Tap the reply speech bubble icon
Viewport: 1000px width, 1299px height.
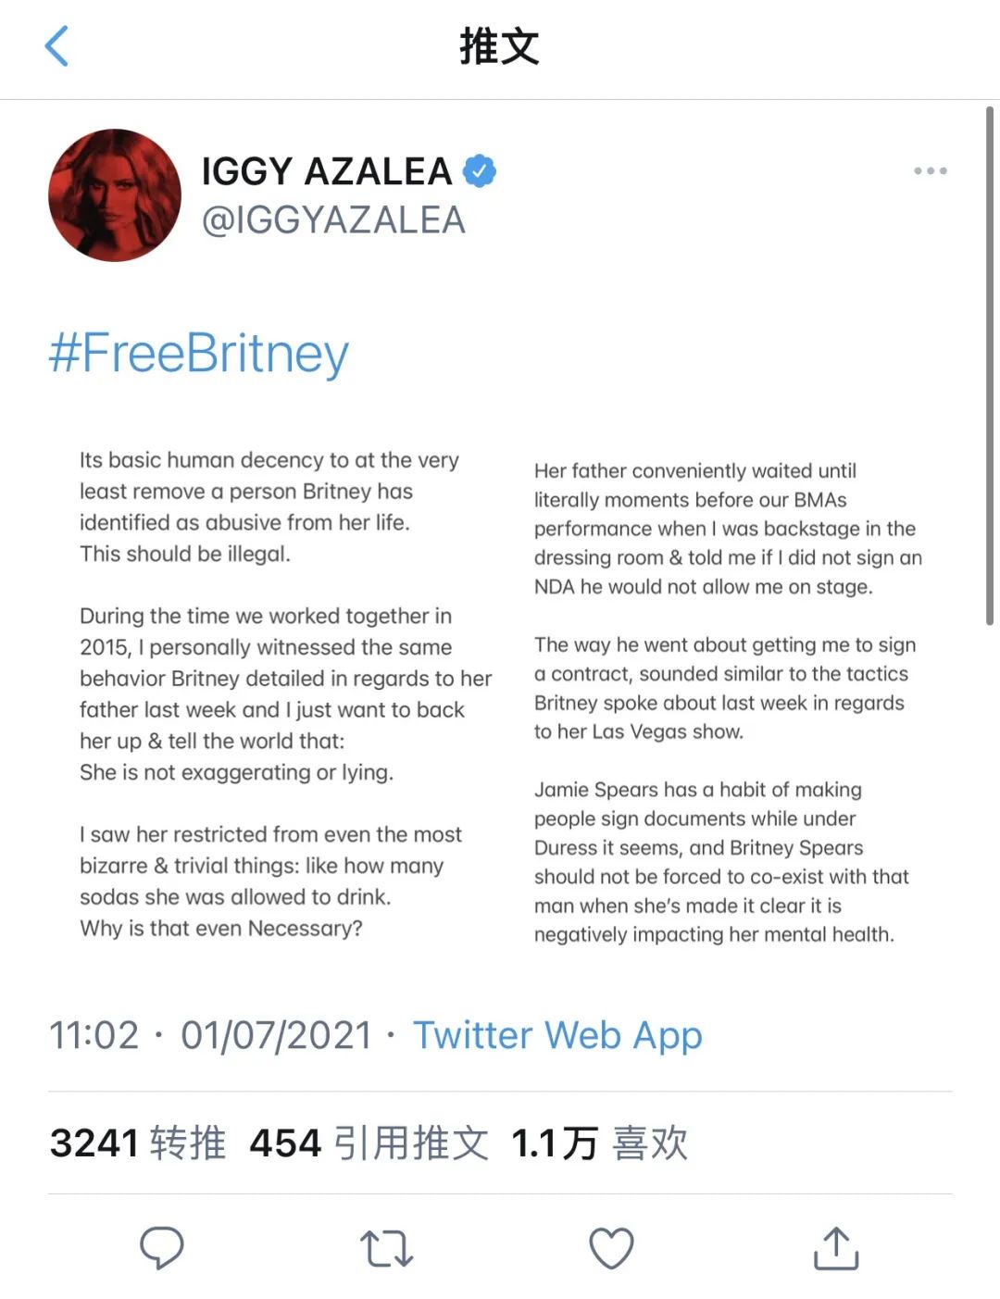pyautogui.click(x=162, y=1247)
